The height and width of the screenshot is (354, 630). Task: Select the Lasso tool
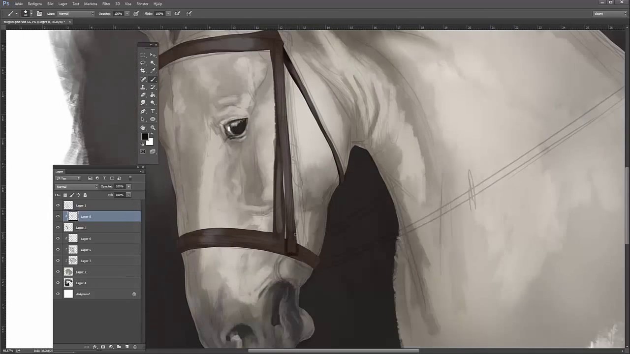[143, 63]
